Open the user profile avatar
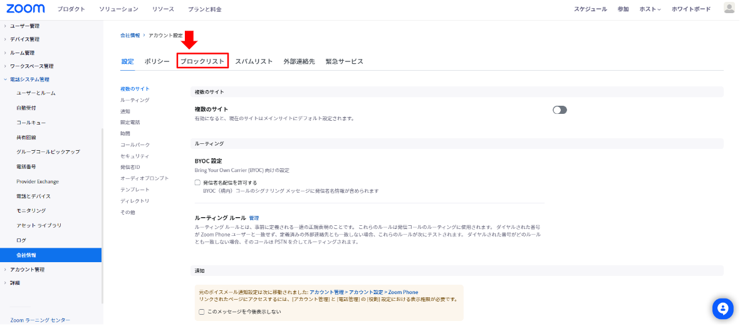Screen dimensions: 740x326 coord(729,8)
